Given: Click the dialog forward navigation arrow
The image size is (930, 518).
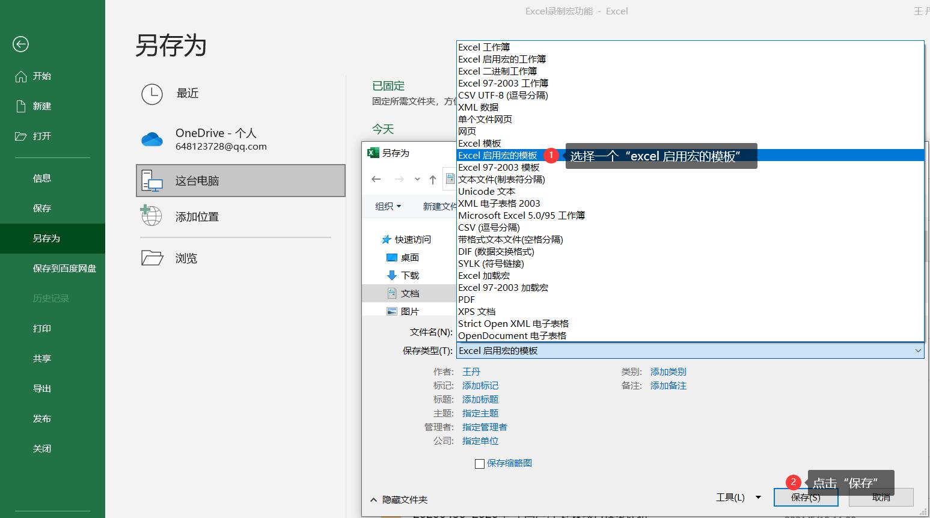Looking at the screenshot, I should [399, 179].
